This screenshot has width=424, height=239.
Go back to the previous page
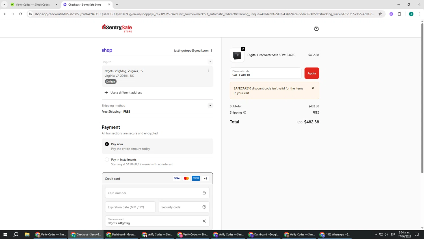point(5,14)
